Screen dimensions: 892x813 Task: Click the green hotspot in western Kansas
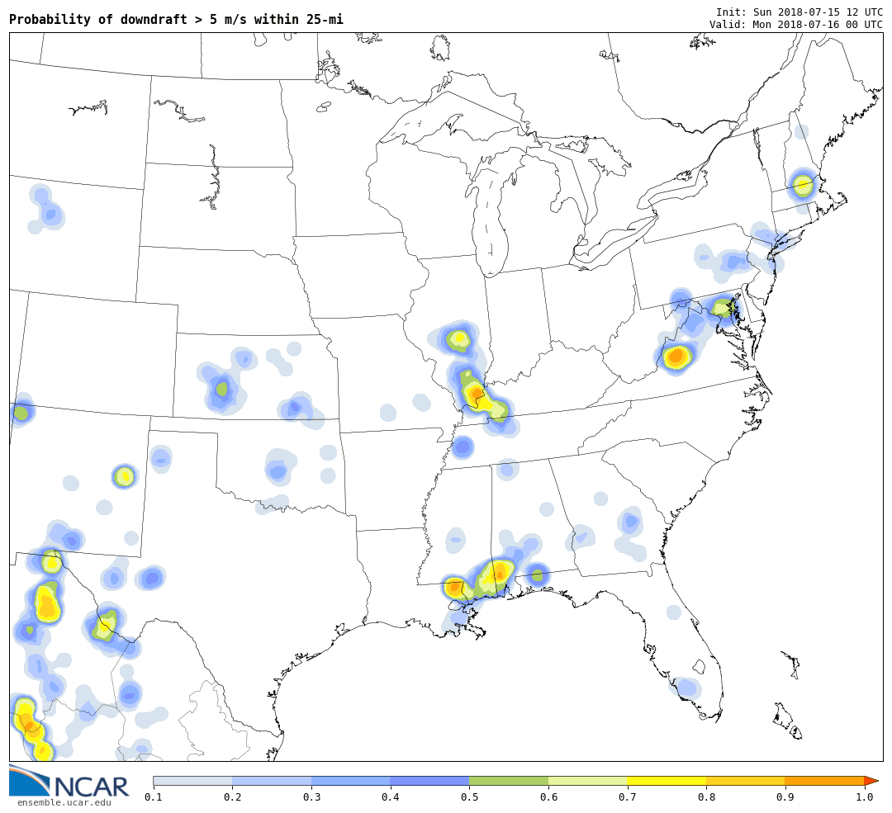[x=221, y=388]
